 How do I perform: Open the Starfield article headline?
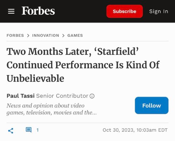click(x=83, y=65)
